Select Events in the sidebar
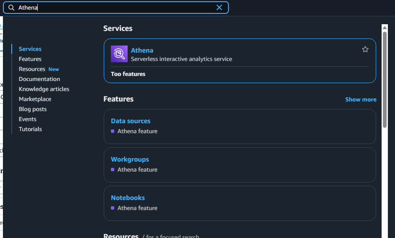This screenshot has height=238, width=395. 28,119
